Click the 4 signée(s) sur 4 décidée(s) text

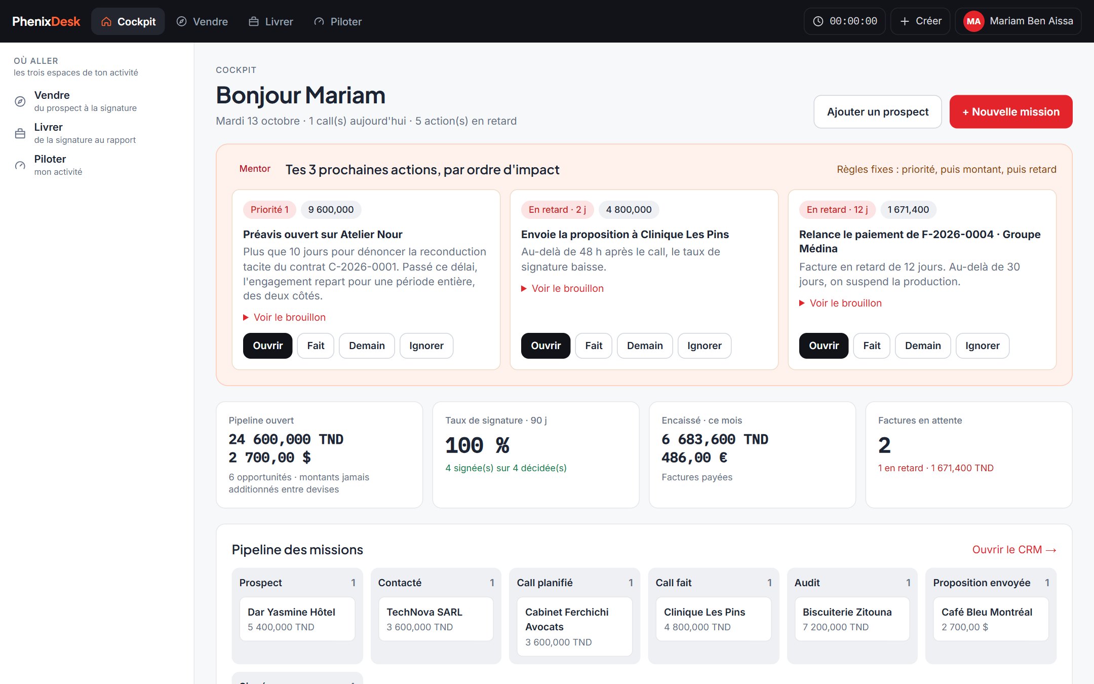pos(505,468)
